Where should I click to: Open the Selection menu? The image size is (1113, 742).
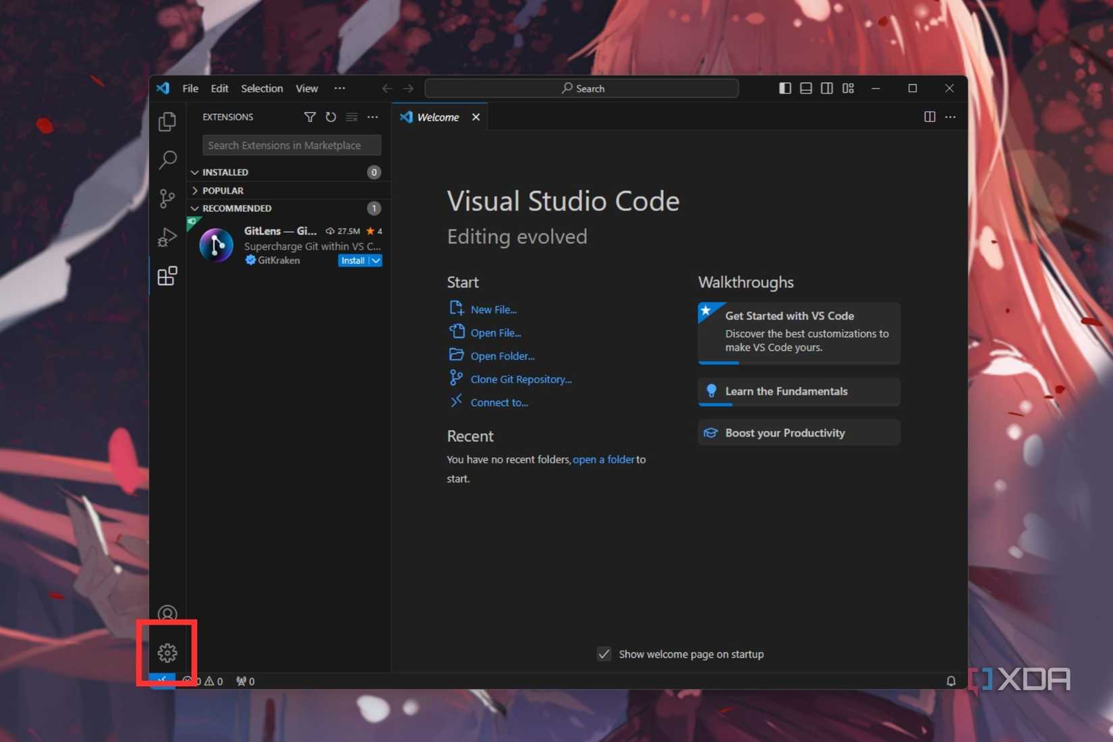click(x=262, y=88)
